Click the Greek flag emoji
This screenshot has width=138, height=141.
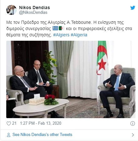pyautogui.click(x=55, y=28)
